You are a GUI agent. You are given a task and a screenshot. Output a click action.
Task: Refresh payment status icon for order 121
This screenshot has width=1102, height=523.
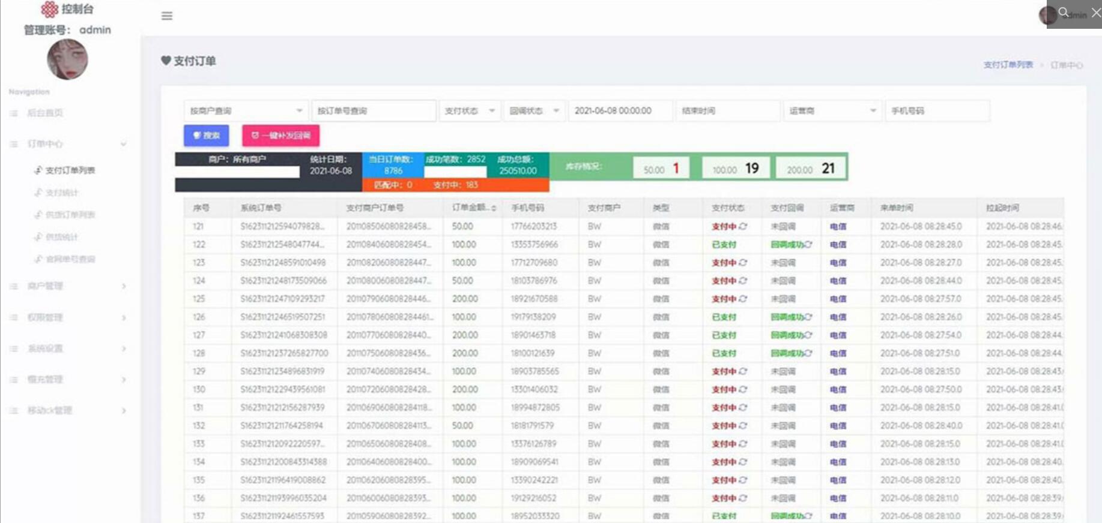tap(743, 227)
